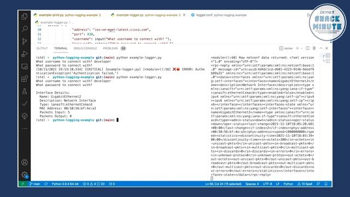This screenshot has height=197, width=350.
Task: Run Python file play button
Action: tap(308, 15)
